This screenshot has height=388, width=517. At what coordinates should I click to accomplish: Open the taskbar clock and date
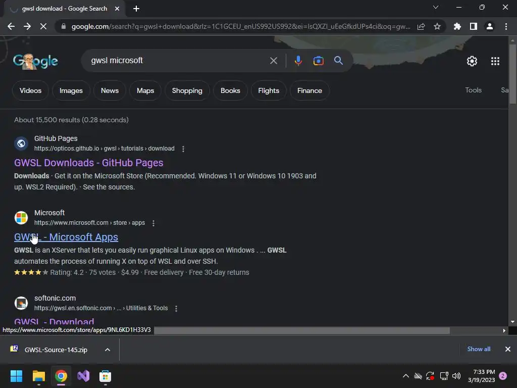[x=481, y=376]
